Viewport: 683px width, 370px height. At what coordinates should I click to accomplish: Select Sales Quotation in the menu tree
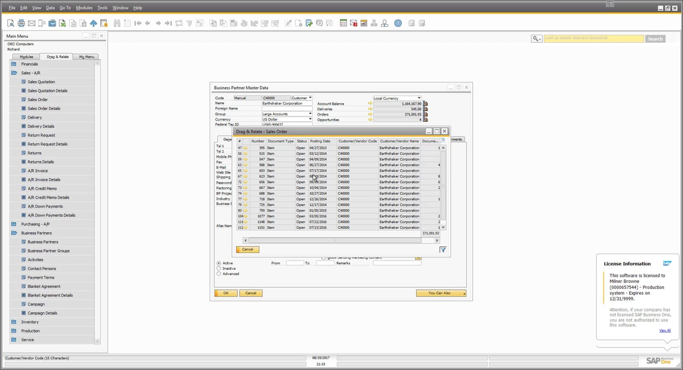click(x=41, y=82)
